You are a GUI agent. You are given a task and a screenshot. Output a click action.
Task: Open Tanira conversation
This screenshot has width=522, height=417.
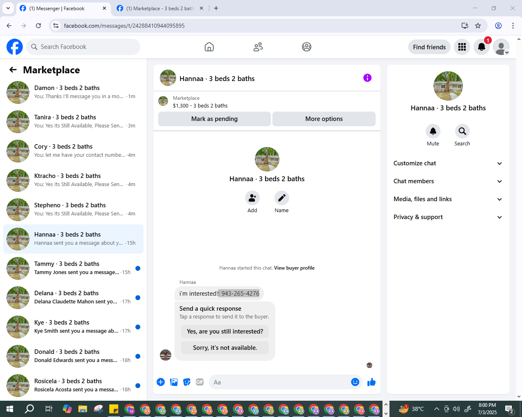pos(73,122)
